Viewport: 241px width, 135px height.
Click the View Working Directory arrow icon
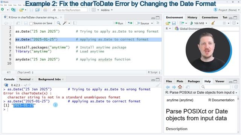click(29, 85)
